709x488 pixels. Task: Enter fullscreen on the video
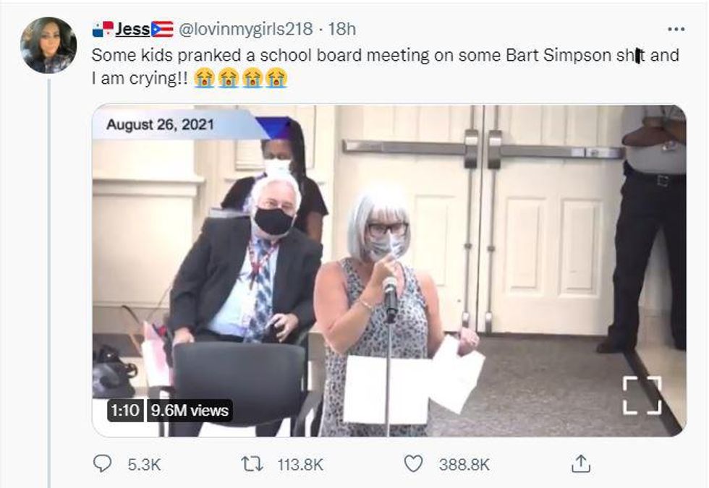pyautogui.click(x=642, y=395)
